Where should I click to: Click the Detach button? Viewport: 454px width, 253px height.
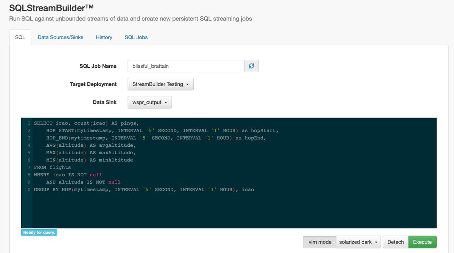tap(396, 242)
